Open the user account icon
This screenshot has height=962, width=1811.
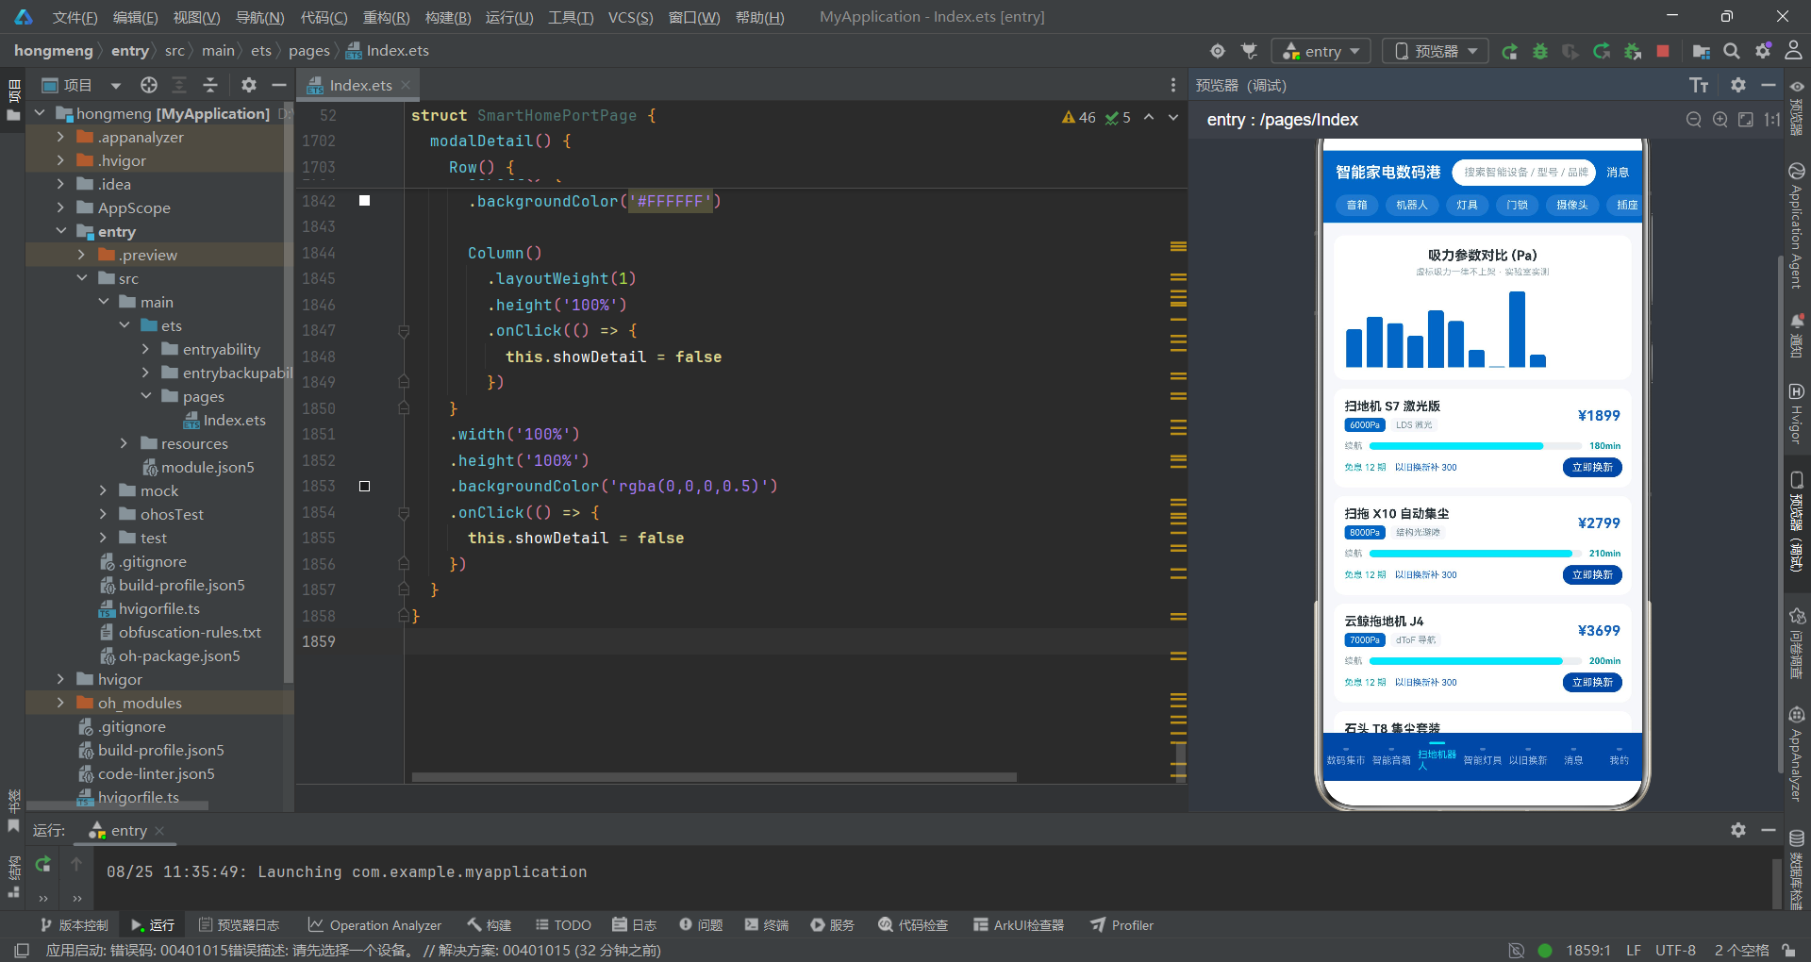click(x=1794, y=51)
